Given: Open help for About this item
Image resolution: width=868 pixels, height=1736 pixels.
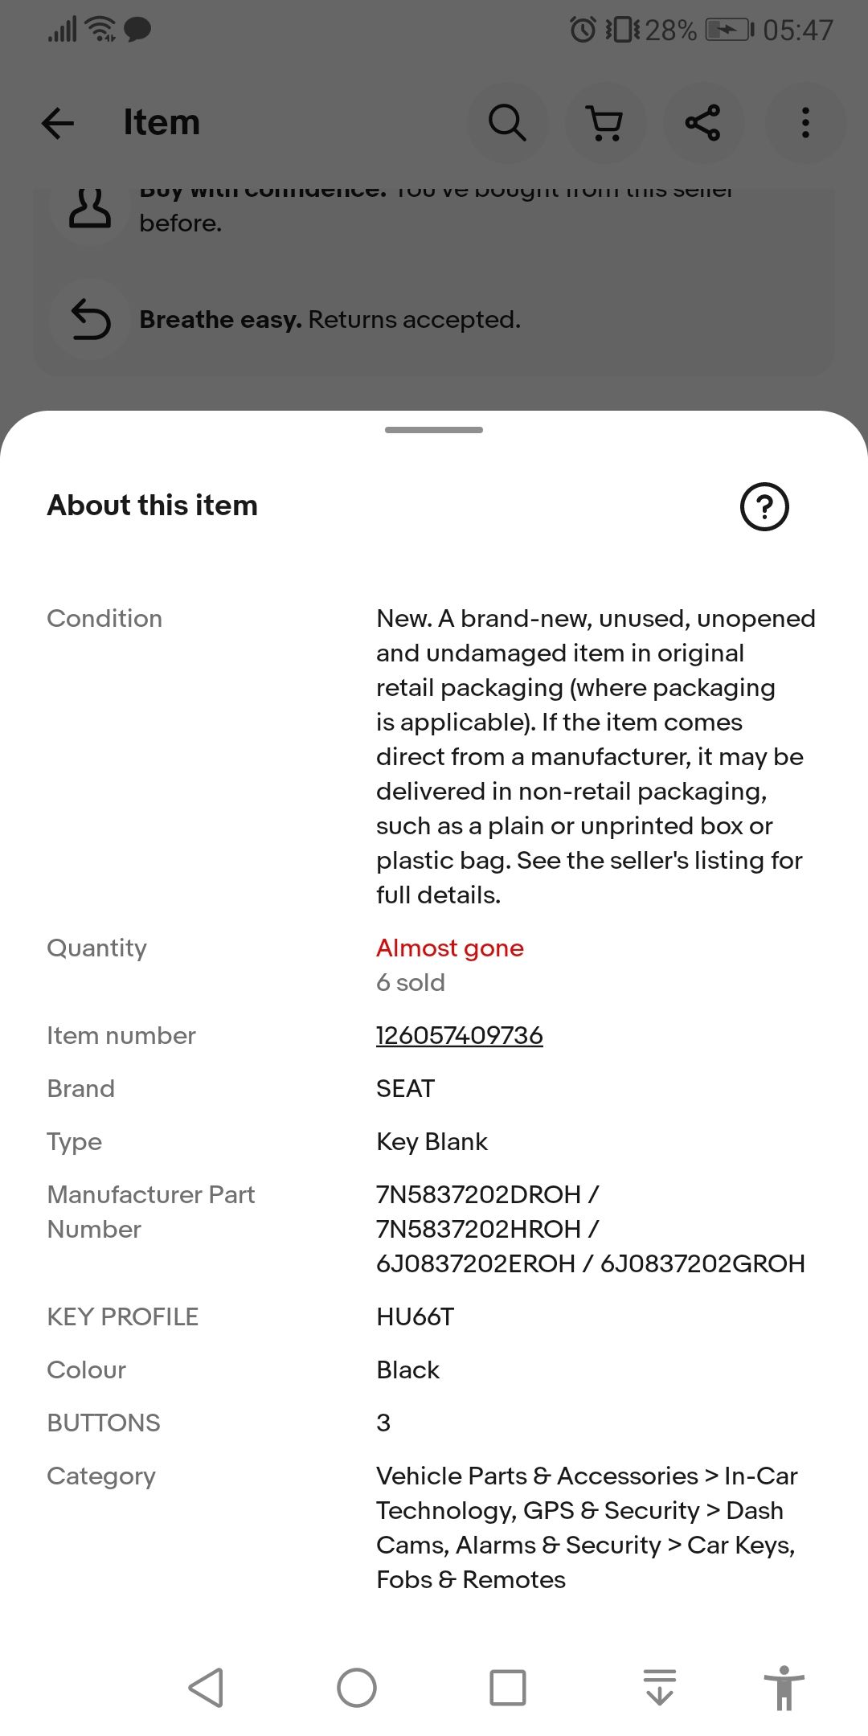Looking at the screenshot, I should (x=764, y=506).
